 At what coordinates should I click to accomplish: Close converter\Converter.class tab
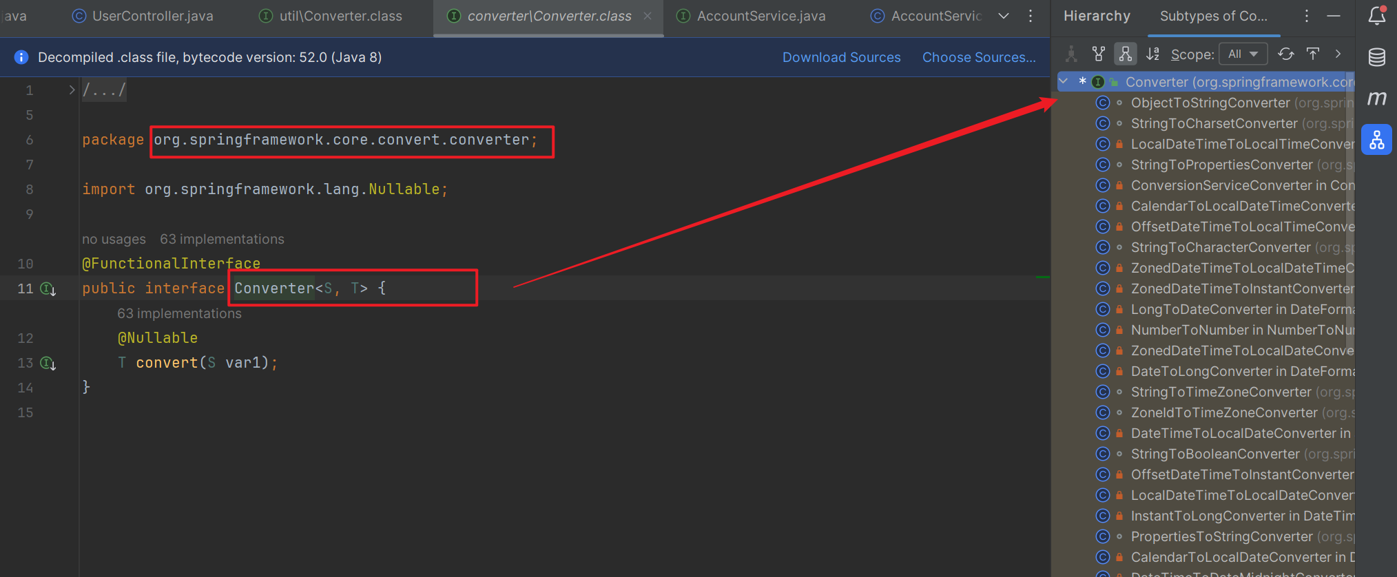click(648, 16)
